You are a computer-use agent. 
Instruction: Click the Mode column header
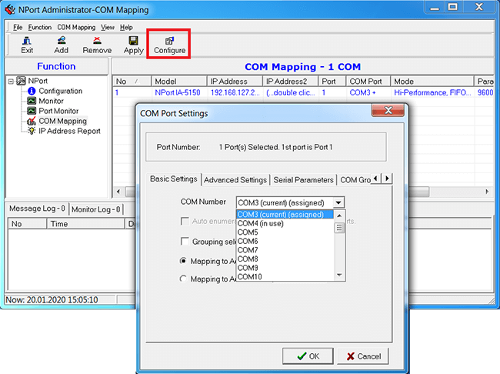pyautogui.click(x=432, y=82)
